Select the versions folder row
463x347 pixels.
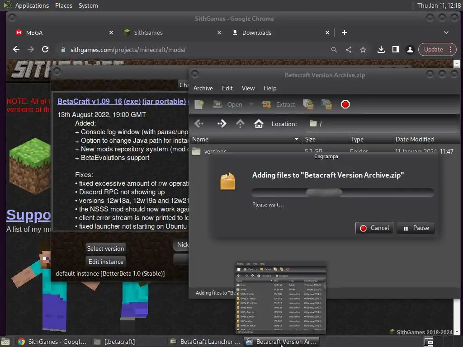tap(324, 150)
